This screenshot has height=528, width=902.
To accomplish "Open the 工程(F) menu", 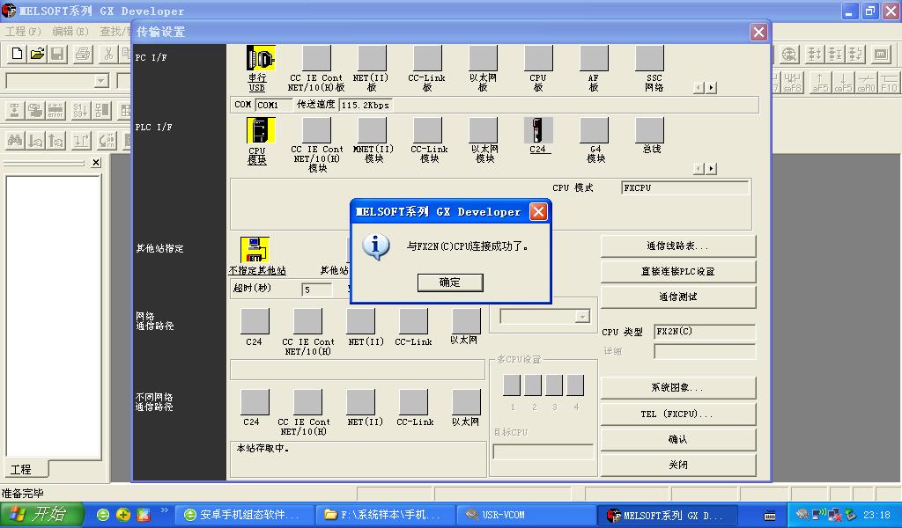I will [x=23, y=31].
